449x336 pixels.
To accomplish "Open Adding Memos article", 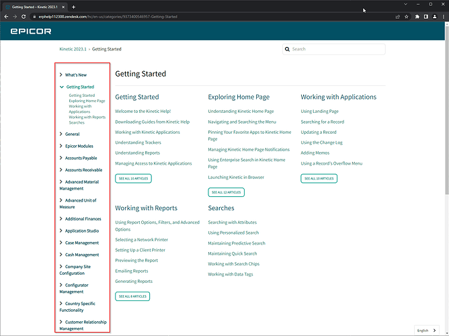I will point(315,153).
